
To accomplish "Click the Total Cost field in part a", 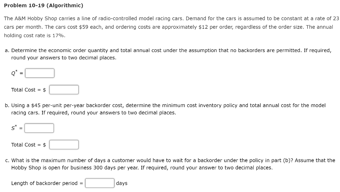I will coord(64,90).
